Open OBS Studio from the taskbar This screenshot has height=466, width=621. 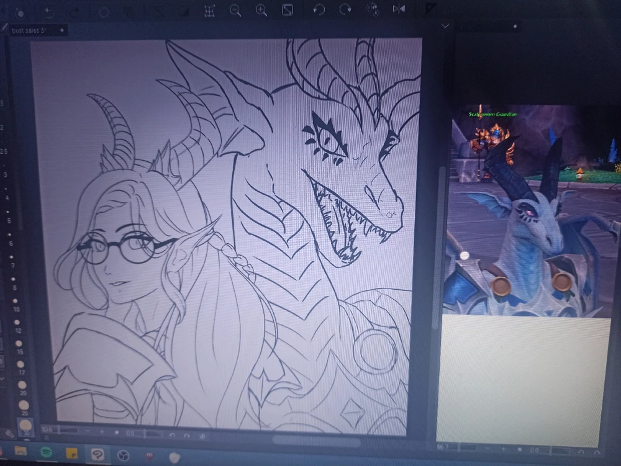124,455
